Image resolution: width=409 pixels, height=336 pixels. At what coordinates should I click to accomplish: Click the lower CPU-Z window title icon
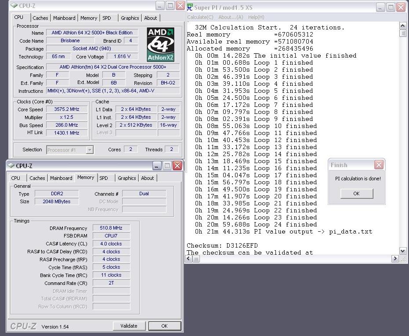pyautogui.click(x=11, y=165)
